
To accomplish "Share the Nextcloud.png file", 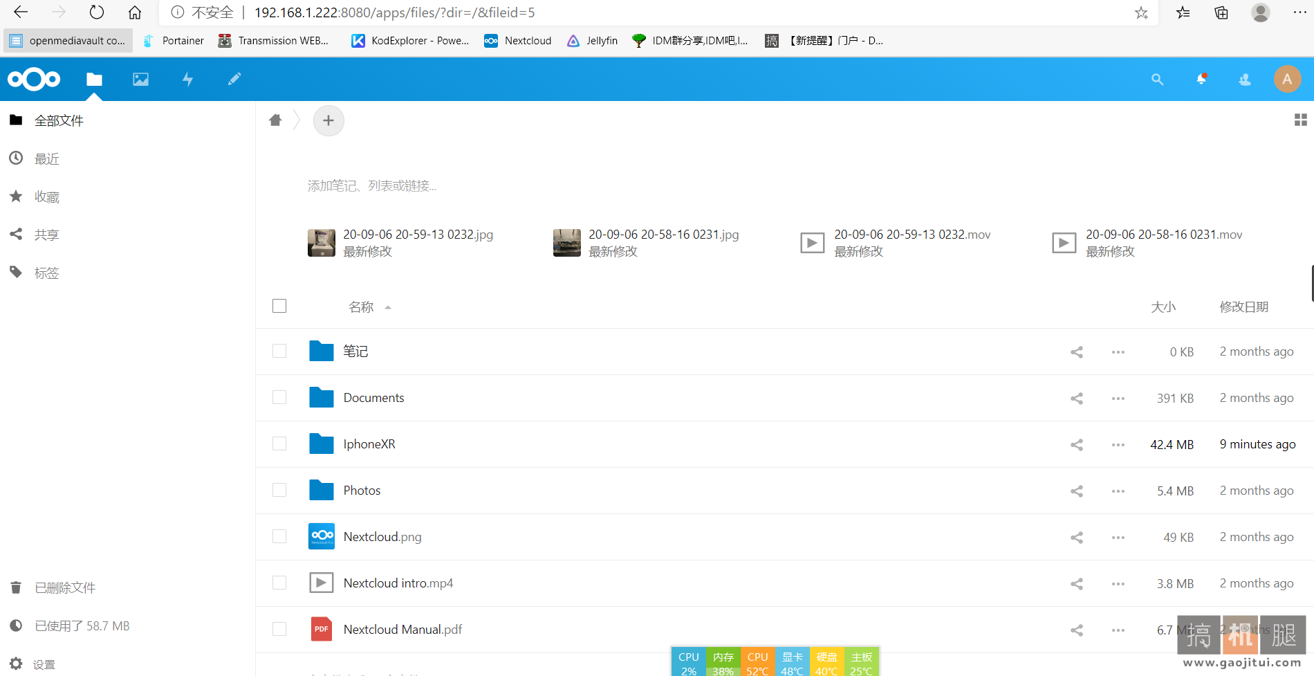I will click(x=1077, y=538).
